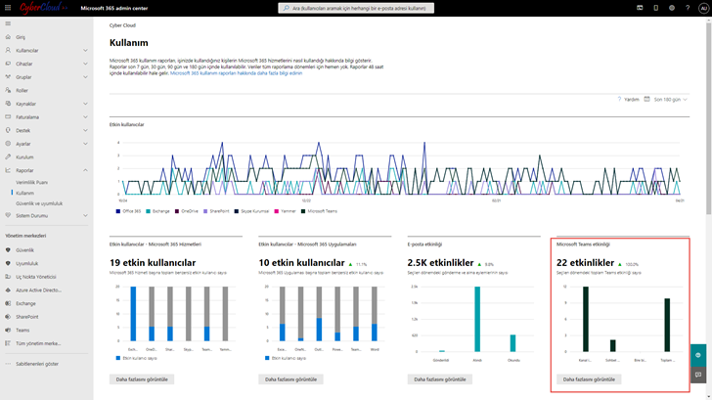Click the Alındı bar in E-posta chart
712x400 pixels.
coord(477,319)
